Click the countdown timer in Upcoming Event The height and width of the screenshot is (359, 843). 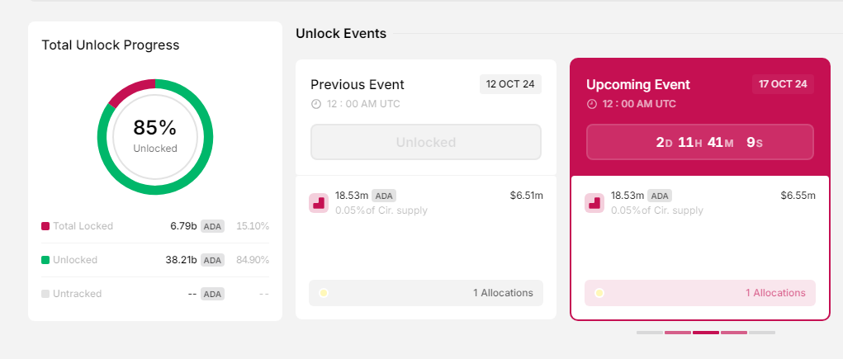(700, 142)
